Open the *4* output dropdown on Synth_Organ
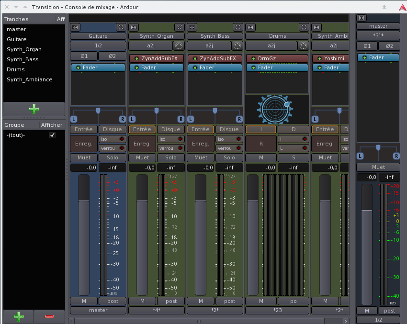 [x=157, y=310]
